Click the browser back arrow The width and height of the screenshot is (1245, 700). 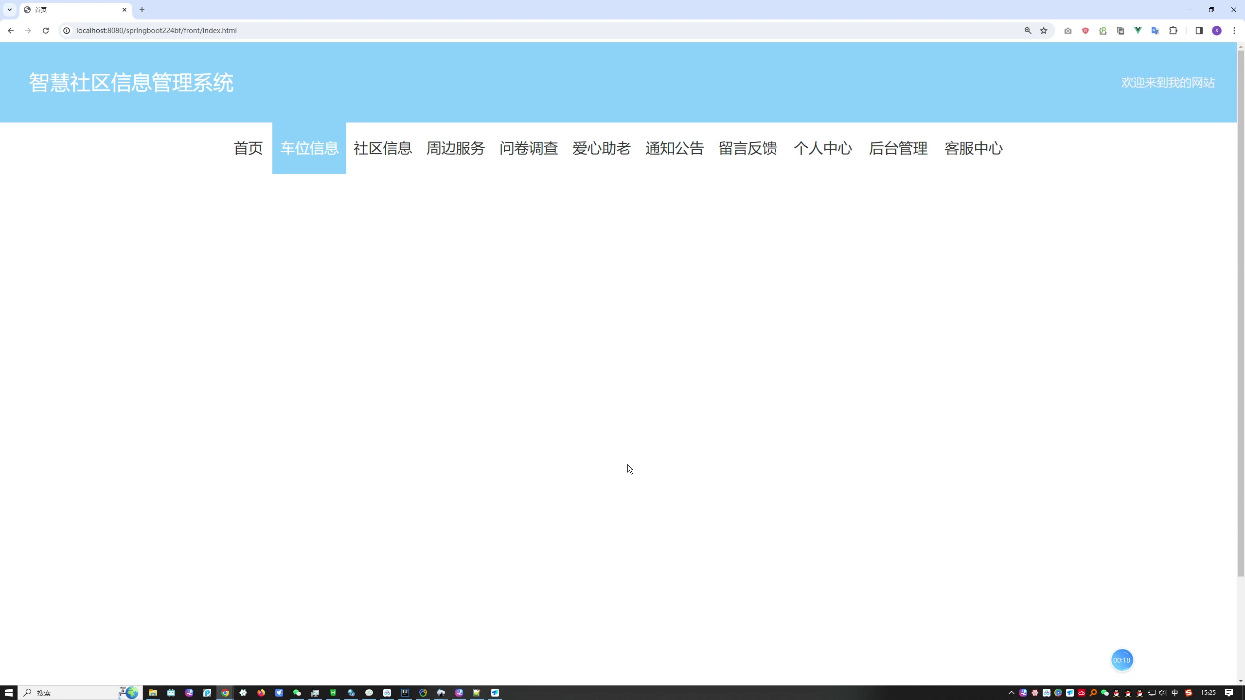pos(11,30)
